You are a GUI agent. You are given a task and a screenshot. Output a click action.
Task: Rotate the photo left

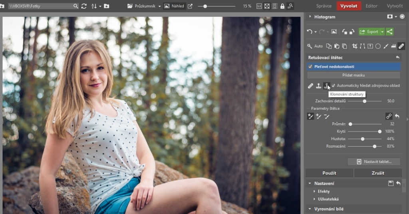click(x=345, y=32)
